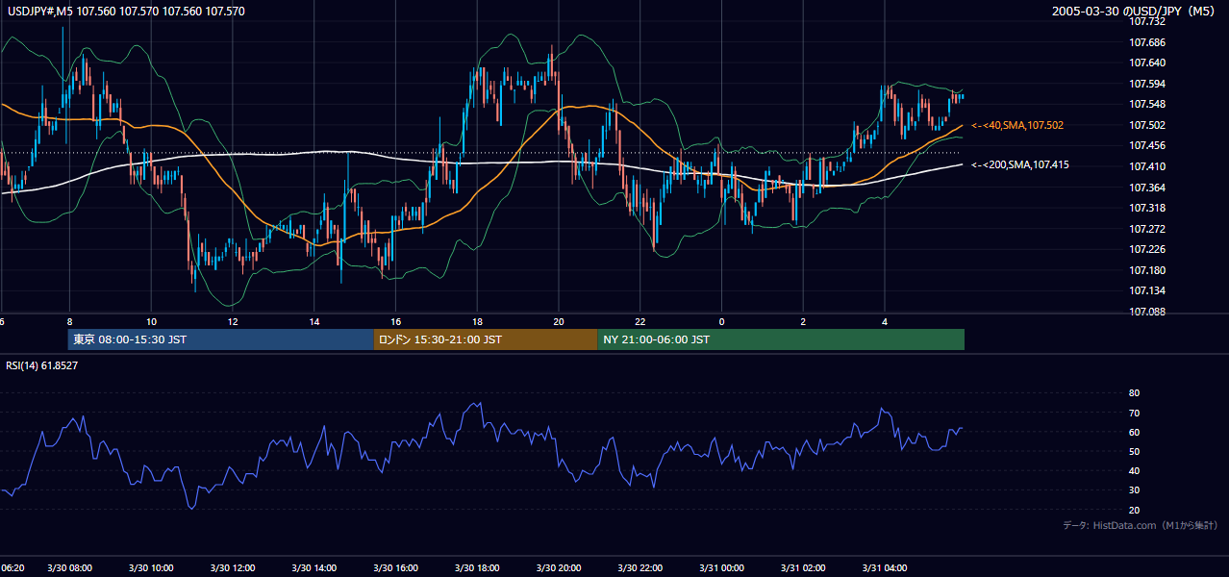1229x577 pixels.
Task: Click the 3/30 08:00 time label
Action: tap(69, 568)
